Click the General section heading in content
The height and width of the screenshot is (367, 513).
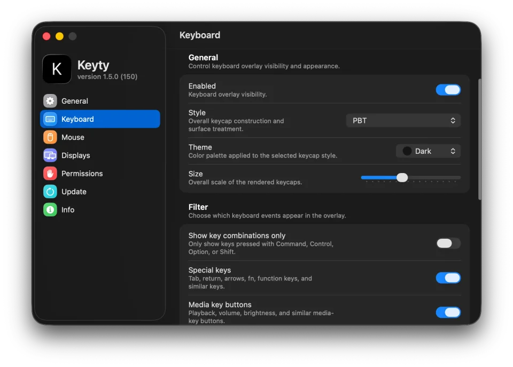(x=203, y=58)
